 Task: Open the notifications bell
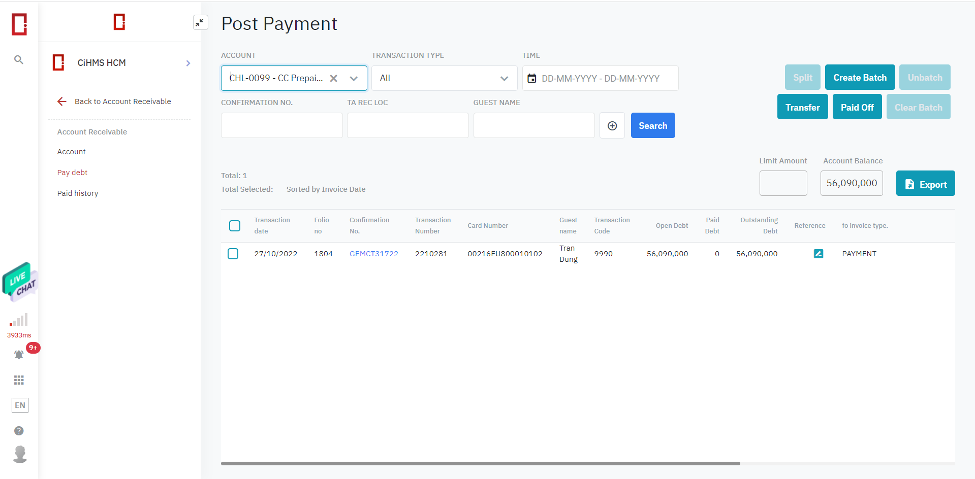(19, 354)
